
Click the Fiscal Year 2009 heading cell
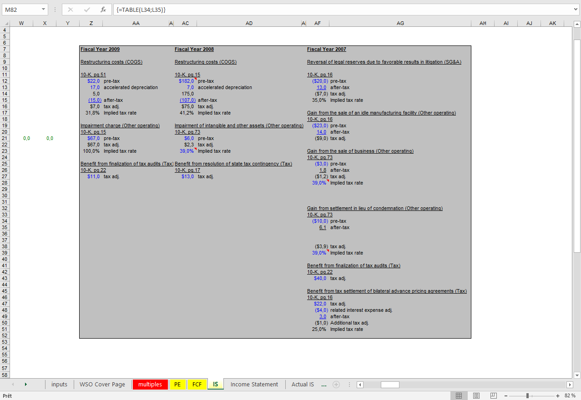point(100,49)
